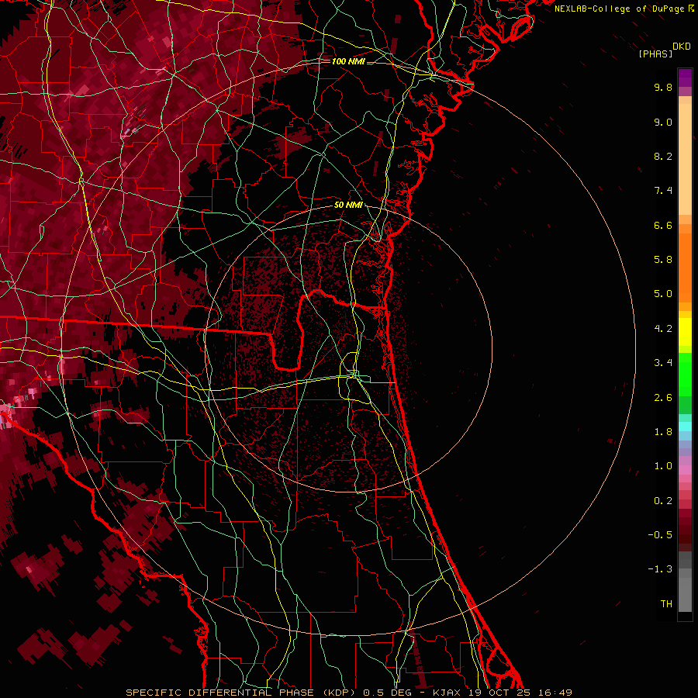The height and width of the screenshot is (698, 698).
Task: Click the 1.8 scale value
Action: pos(663,432)
